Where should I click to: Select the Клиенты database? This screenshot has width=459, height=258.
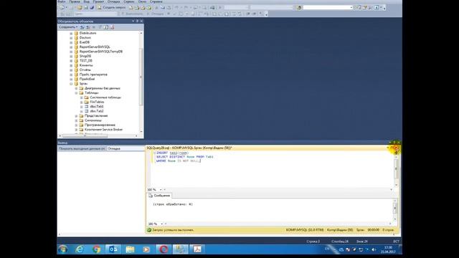(x=86, y=65)
